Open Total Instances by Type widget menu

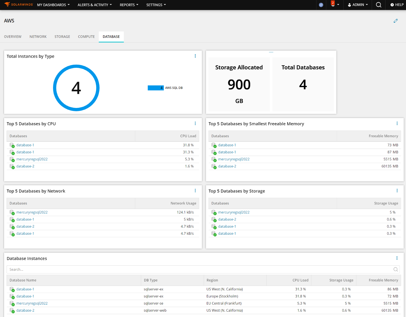point(195,56)
